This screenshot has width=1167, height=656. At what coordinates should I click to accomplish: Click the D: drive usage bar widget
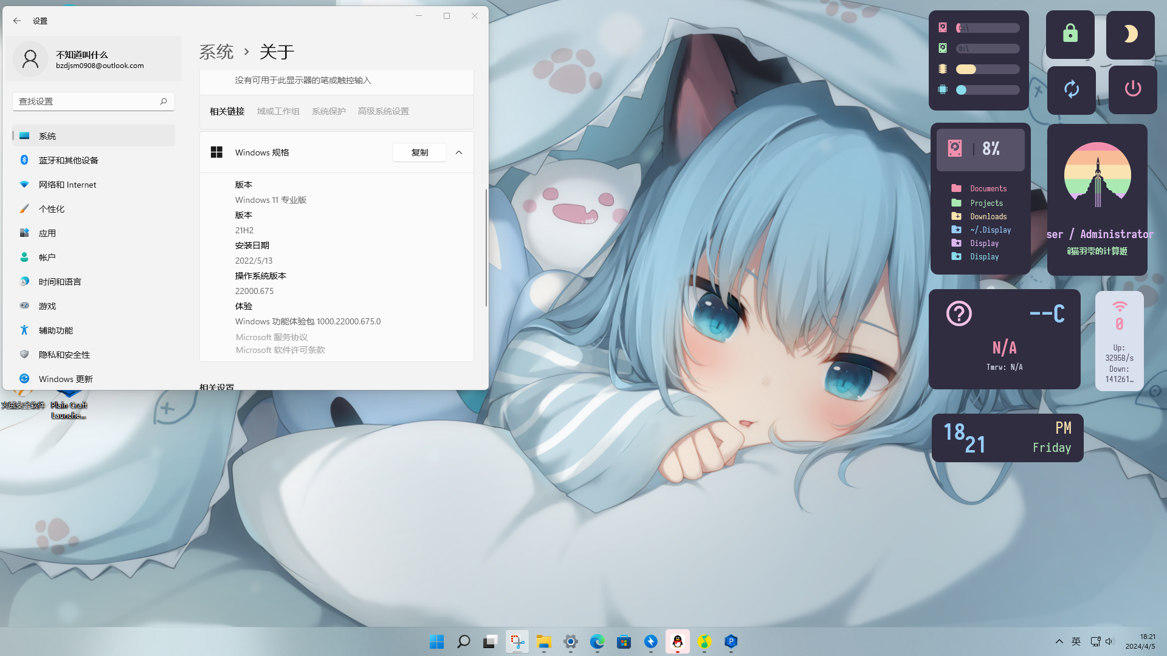coord(988,49)
